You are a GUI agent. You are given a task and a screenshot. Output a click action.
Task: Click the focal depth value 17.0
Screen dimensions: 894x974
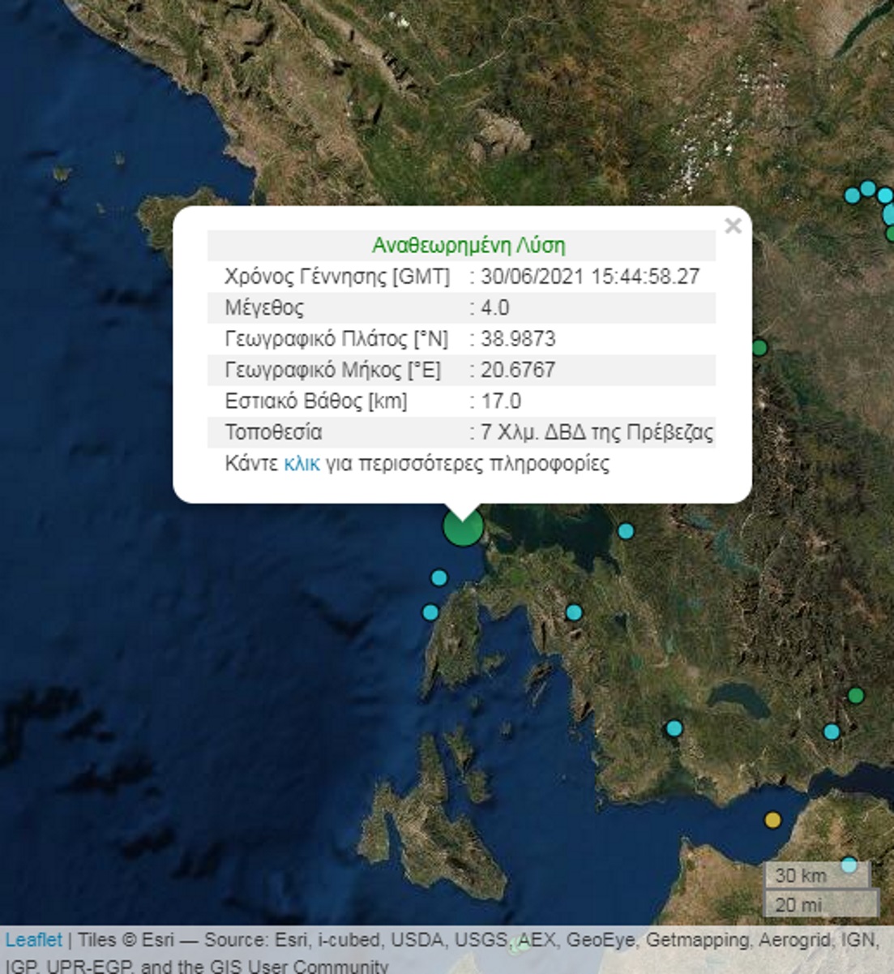tap(501, 401)
